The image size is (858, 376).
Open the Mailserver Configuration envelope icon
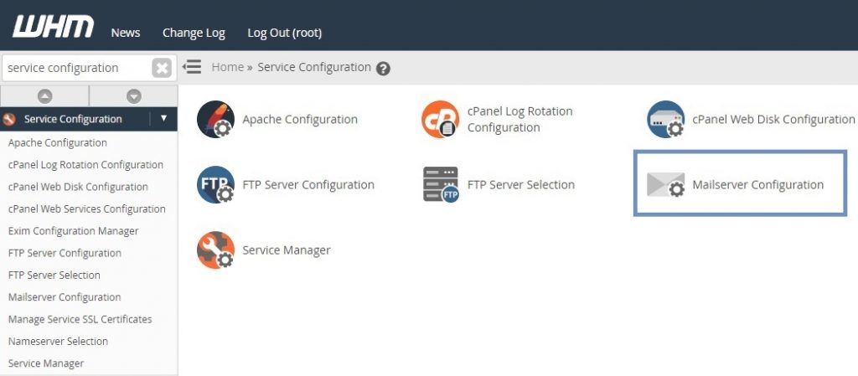click(665, 185)
